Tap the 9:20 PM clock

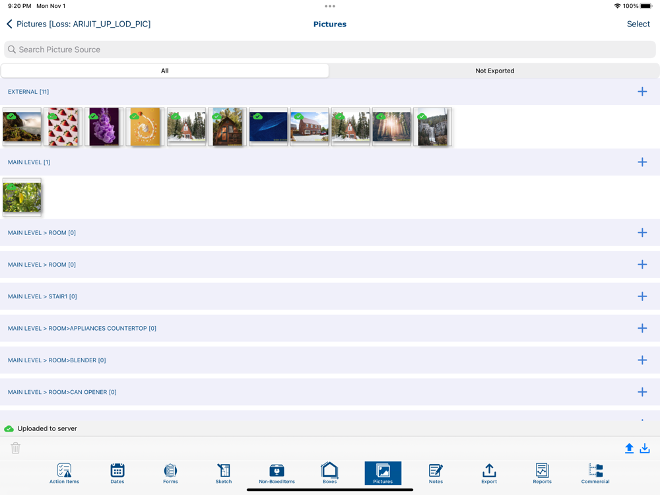(x=19, y=6)
